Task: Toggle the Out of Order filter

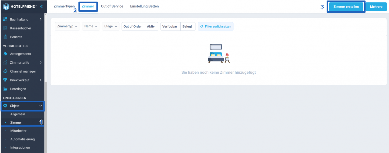Action: [133, 26]
